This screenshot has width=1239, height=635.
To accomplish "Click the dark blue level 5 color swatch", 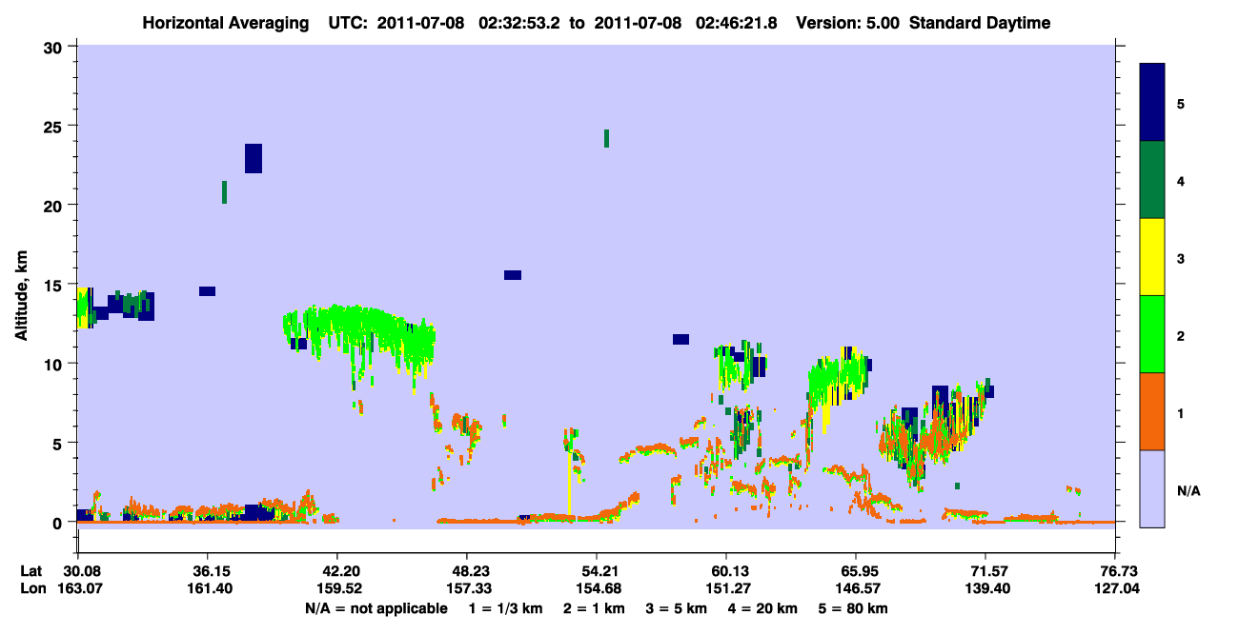I will tap(1152, 103).
